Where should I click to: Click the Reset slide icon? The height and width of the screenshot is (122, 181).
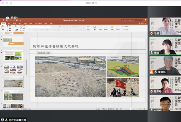[x=21, y=28]
